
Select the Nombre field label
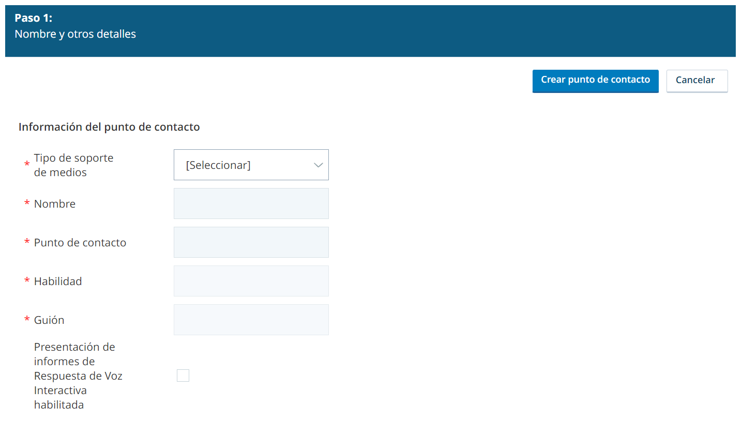(55, 204)
